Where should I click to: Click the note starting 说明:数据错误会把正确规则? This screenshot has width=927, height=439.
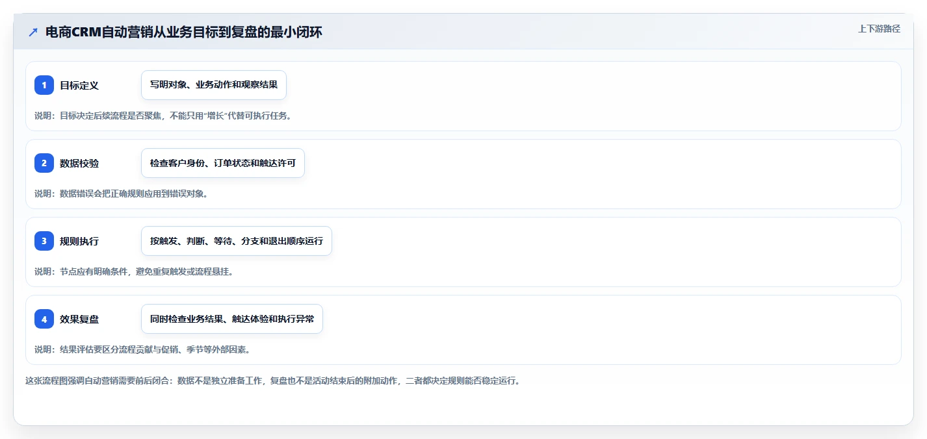(x=122, y=194)
